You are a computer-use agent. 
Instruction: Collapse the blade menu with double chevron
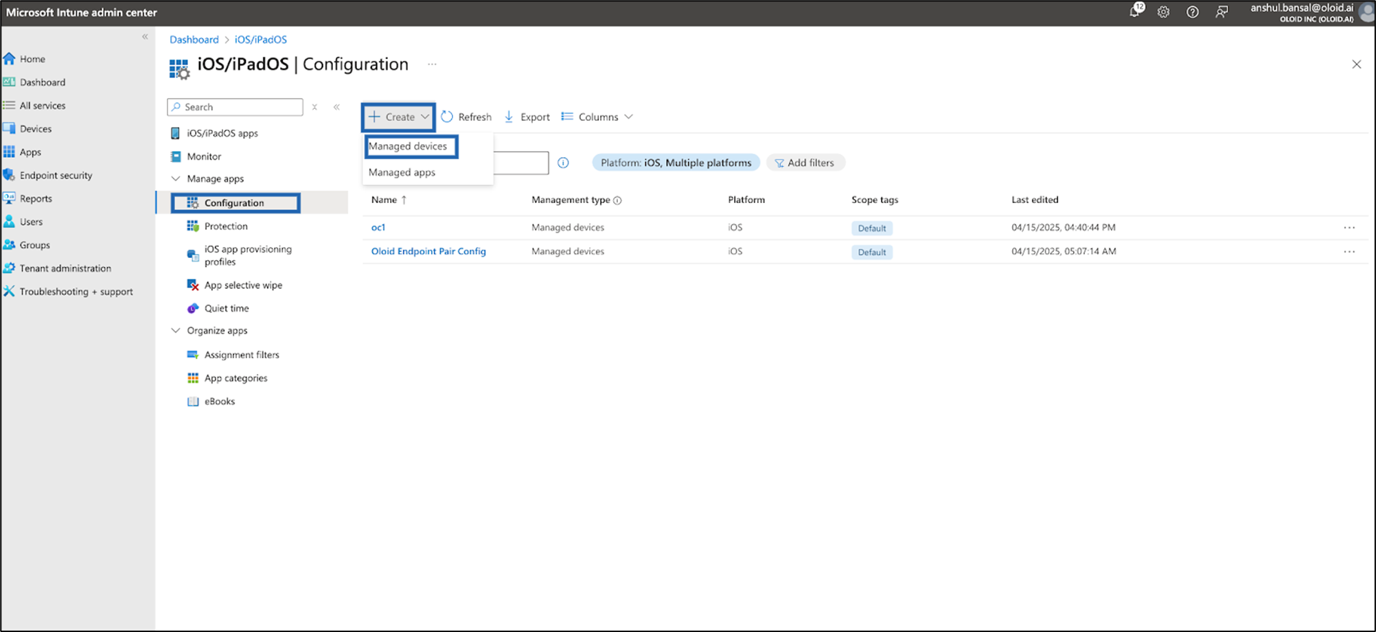click(336, 107)
